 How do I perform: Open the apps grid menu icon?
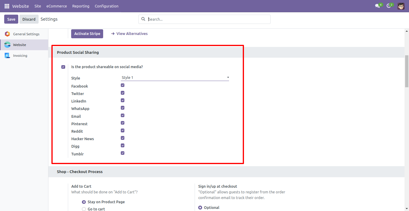click(7, 6)
